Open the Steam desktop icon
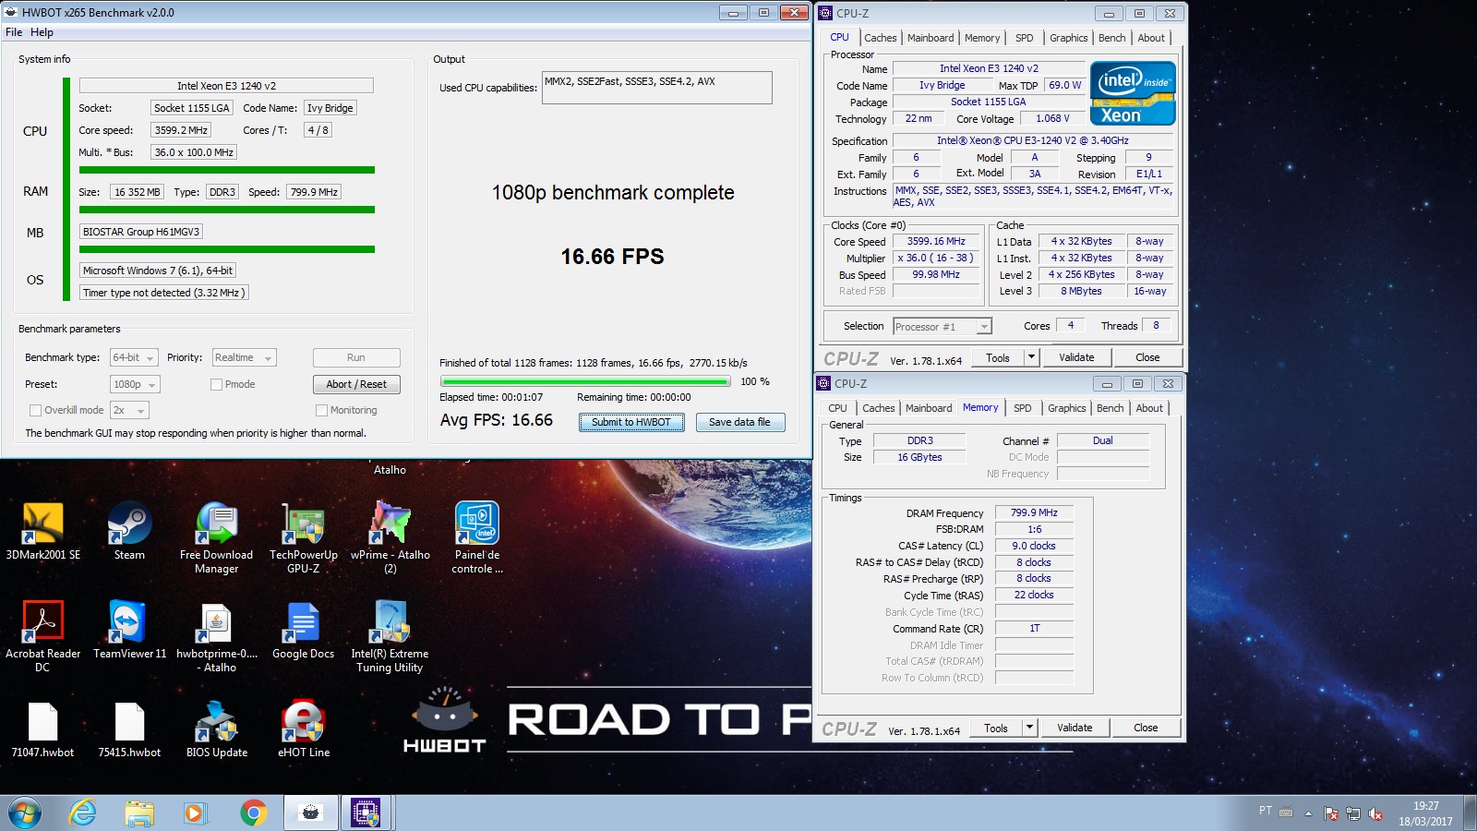 [129, 531]
